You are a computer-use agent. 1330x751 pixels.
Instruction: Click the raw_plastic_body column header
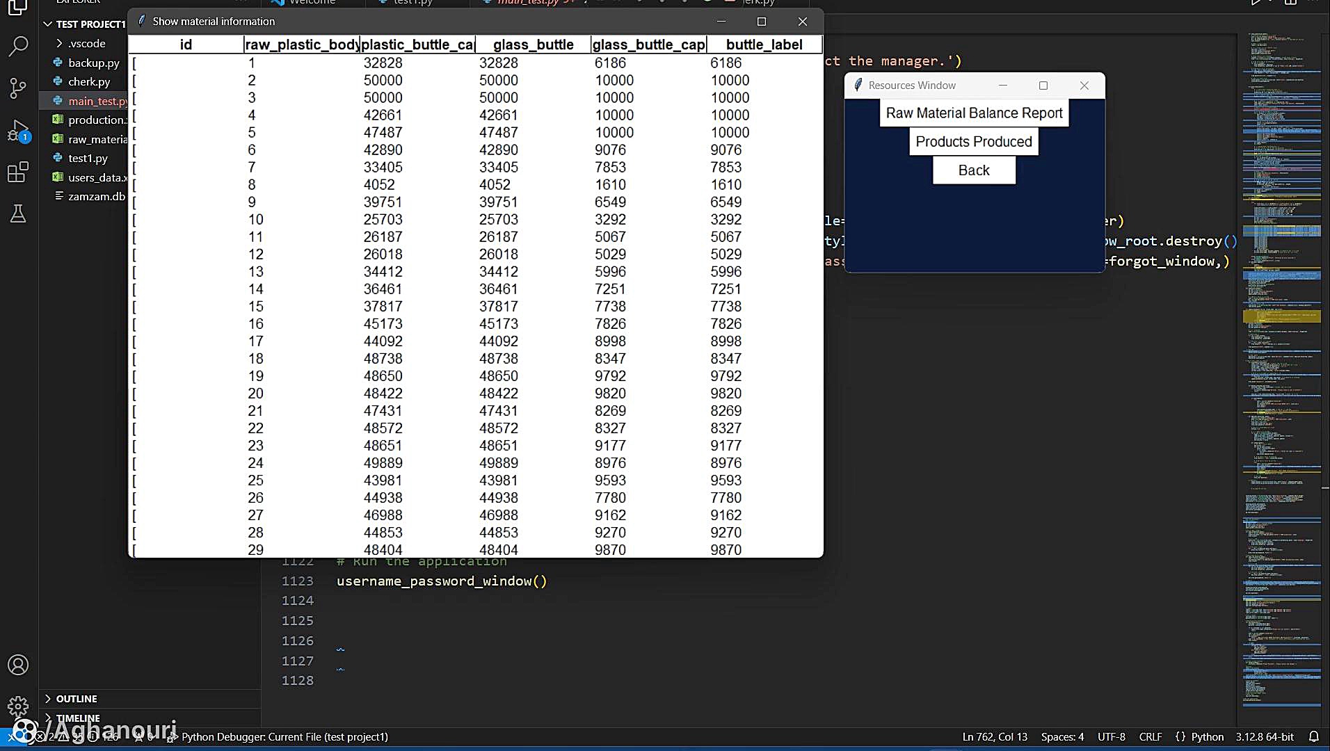click(x=302, y=45)
